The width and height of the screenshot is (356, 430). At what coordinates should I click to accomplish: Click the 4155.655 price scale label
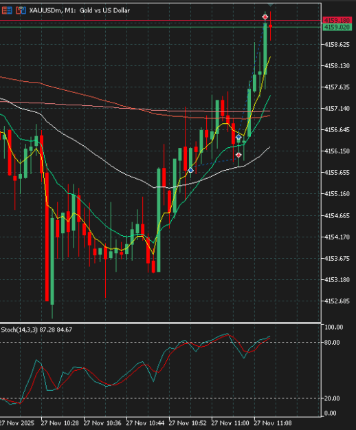click(x=337, y=173)
